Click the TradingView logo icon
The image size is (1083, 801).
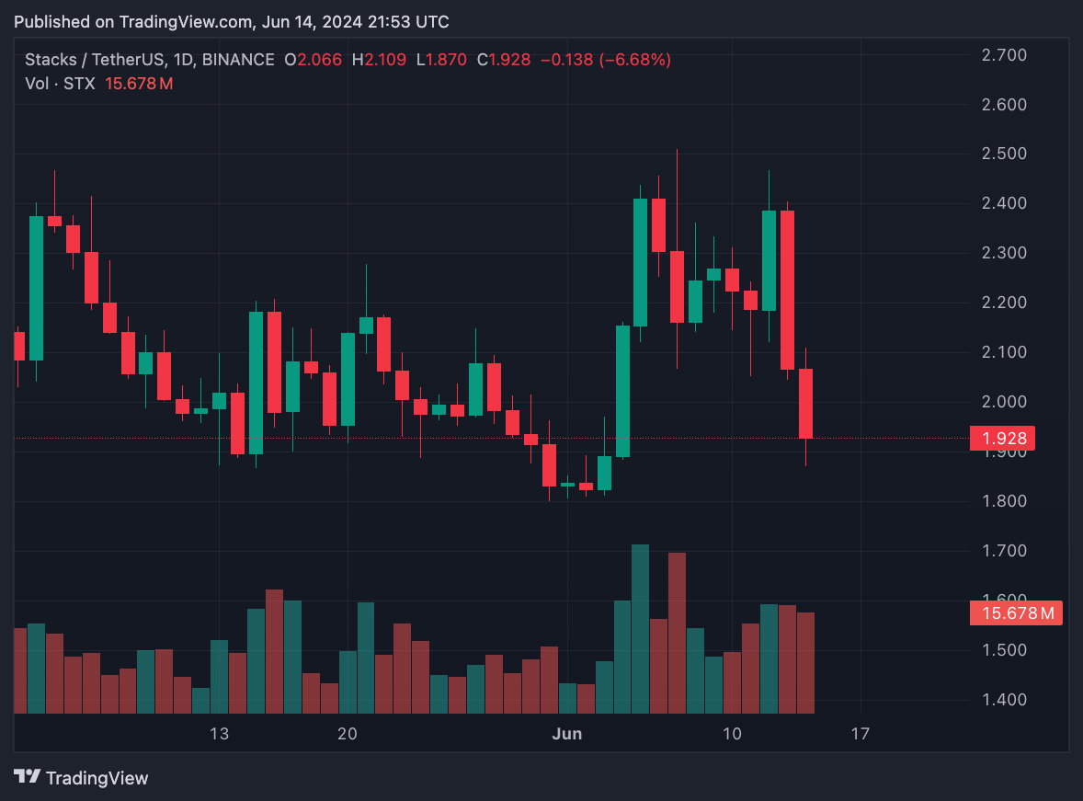[27, 777]
